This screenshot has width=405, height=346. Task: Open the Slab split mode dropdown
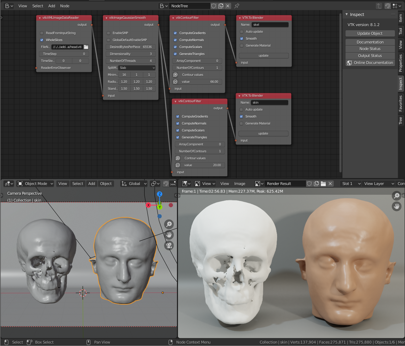point(137,68)
